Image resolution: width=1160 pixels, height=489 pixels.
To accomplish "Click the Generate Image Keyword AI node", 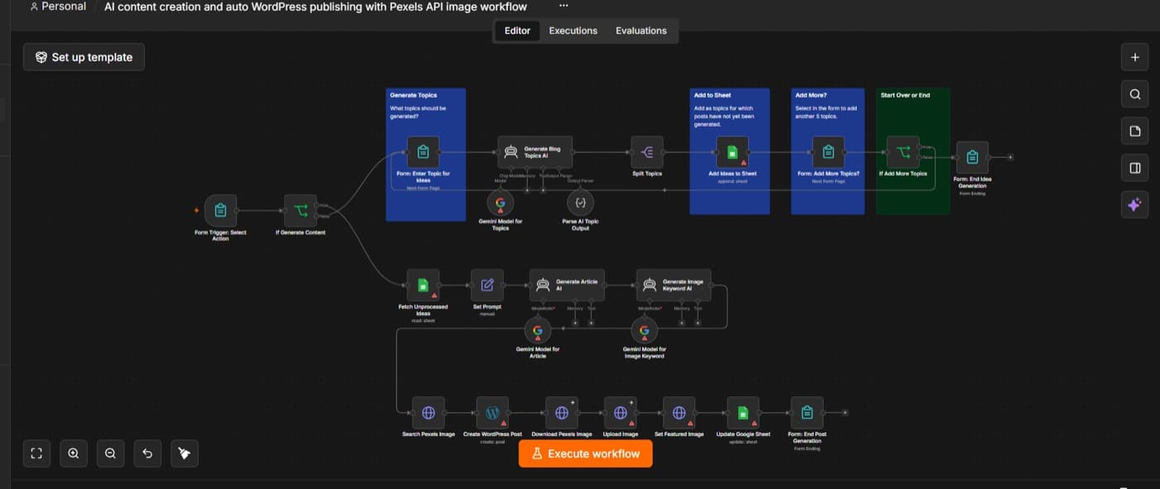I will tap(674, 285).
